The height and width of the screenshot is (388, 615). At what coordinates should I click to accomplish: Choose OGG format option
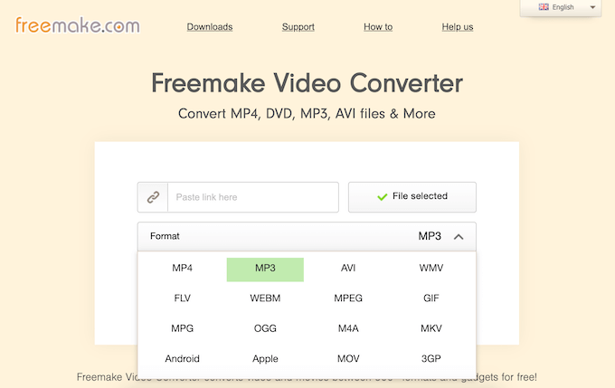(265, 329)
